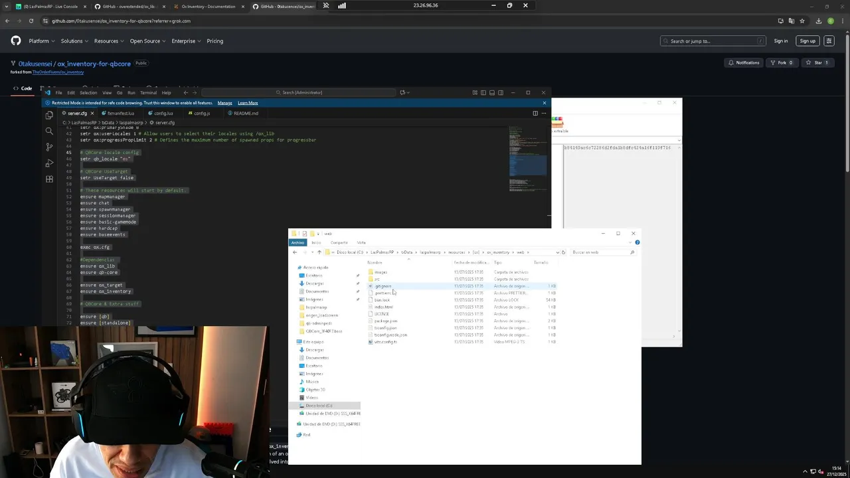Open customize layout icon in VS Code
Screen dimensions: 850x478
coord(475,92)
